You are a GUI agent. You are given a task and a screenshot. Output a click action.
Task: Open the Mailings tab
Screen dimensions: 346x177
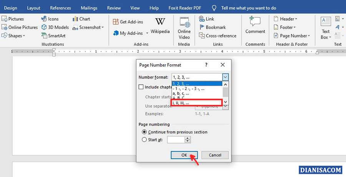coord(89,8)
